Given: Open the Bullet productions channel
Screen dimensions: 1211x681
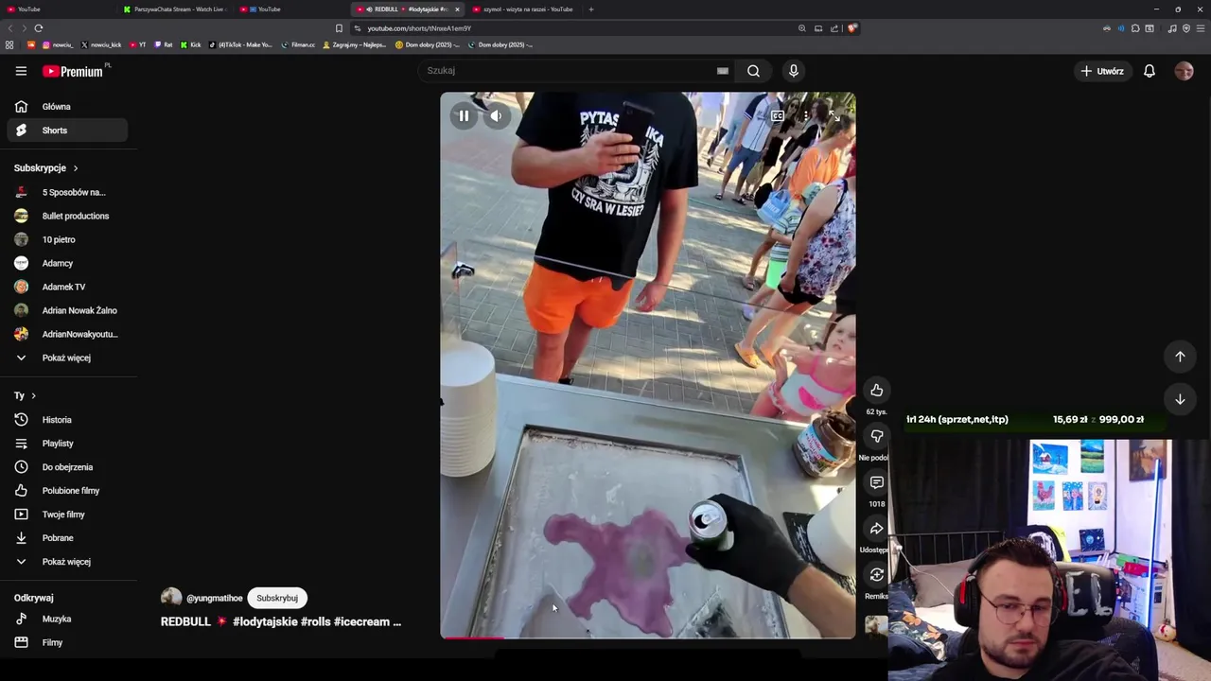Looking at the screenshot, I should (x=66, y=216).
